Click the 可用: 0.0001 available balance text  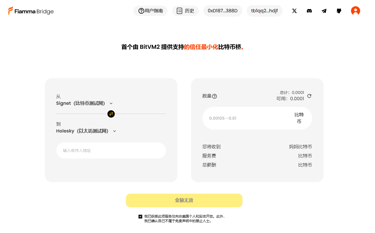pyautogui.click(x=290, y=99)
